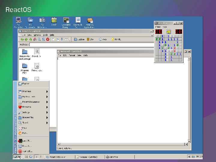
Task: Open the ReactOS Applications desktop icon
Action: (89, 23)
